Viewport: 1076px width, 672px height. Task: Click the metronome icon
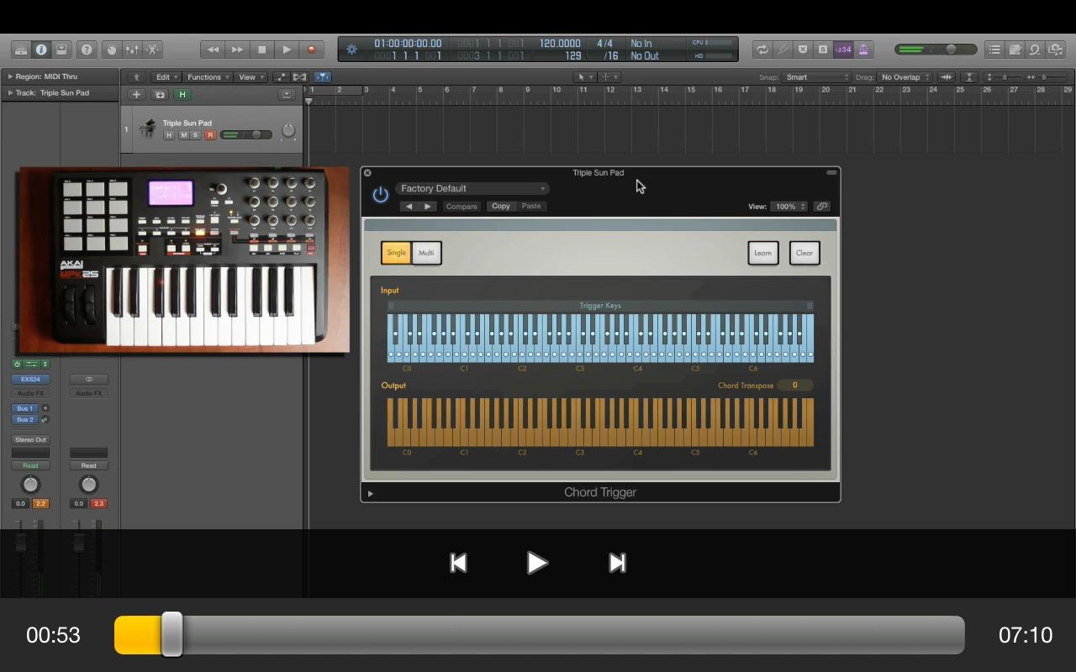pos(863,50)
